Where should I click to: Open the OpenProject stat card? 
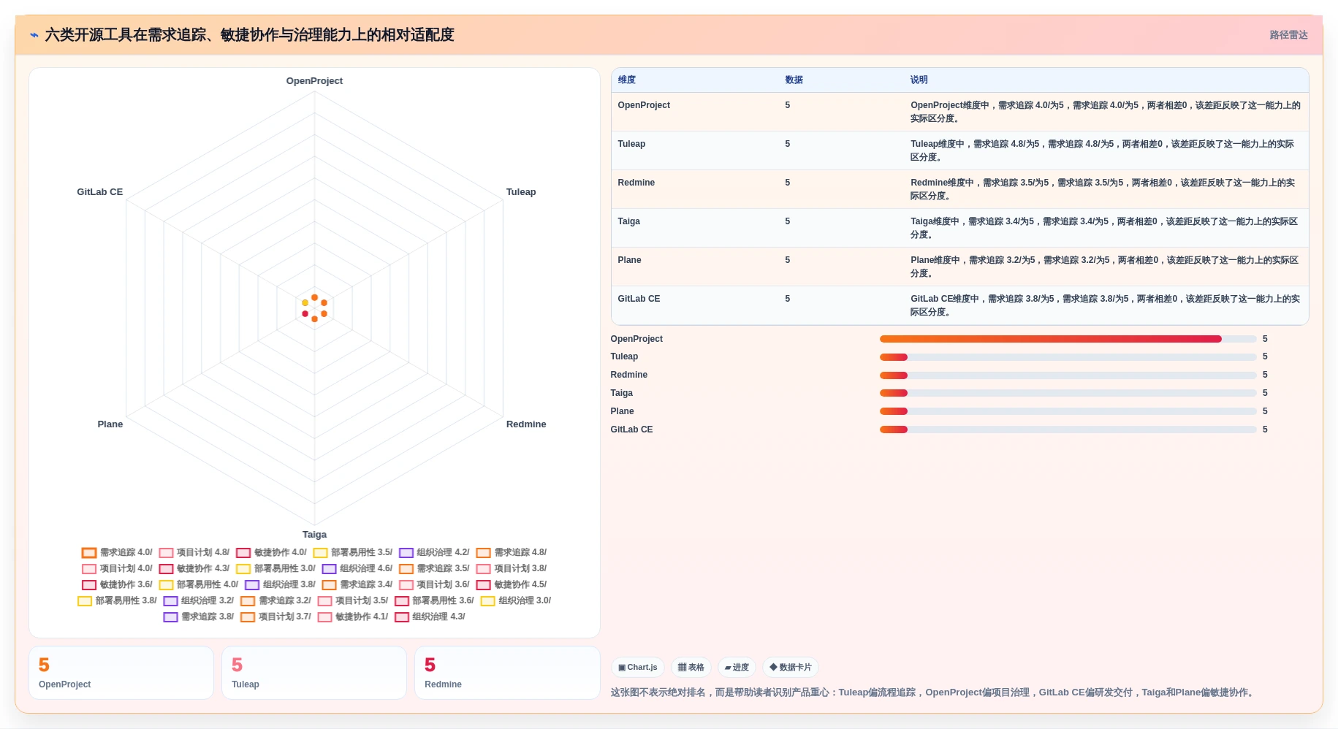[x=121, y=673]
